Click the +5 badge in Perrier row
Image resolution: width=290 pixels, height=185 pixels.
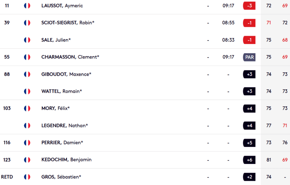(249, 143)
